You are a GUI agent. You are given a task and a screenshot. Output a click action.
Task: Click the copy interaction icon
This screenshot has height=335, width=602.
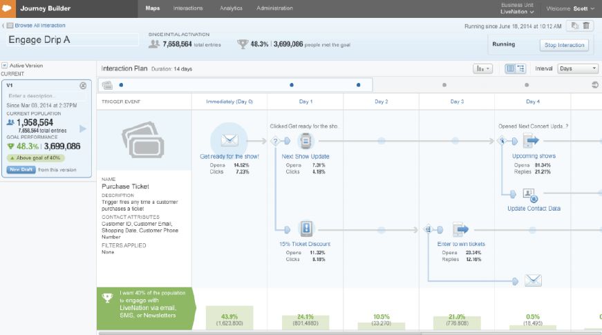pyautogui.click(x=572, y=26)
